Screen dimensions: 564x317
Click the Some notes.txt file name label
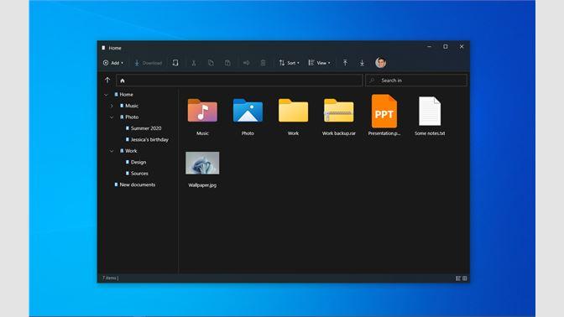point(430,133)
